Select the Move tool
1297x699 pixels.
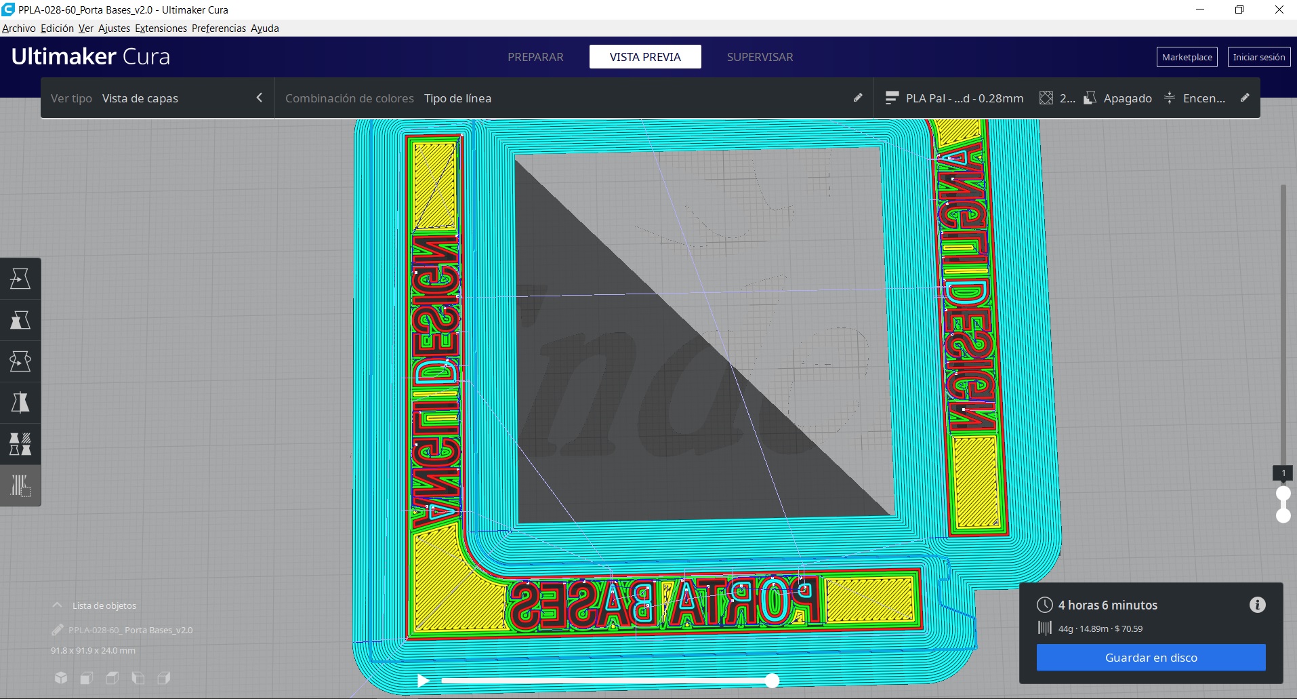[x=20, y=278]
